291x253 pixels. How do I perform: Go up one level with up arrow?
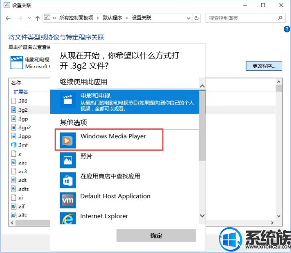coord(38,18)
